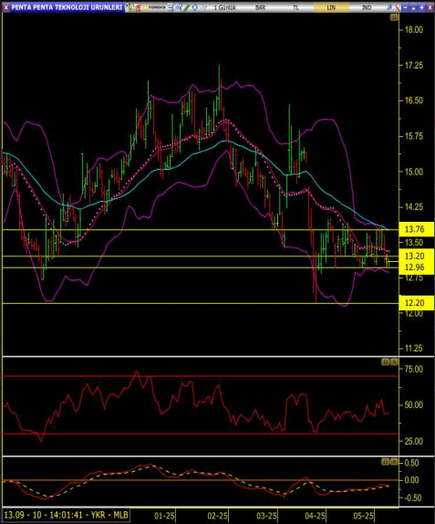Select the 13.76 horizontal level label
Viewport: 435px width, 524px height.
tap(416, 229)
